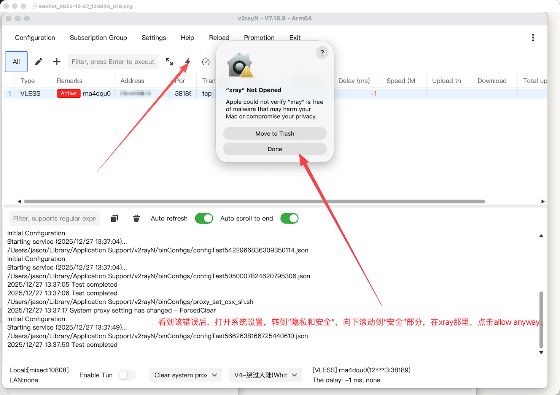Click the red Active badge in server row

click(69, 94)
